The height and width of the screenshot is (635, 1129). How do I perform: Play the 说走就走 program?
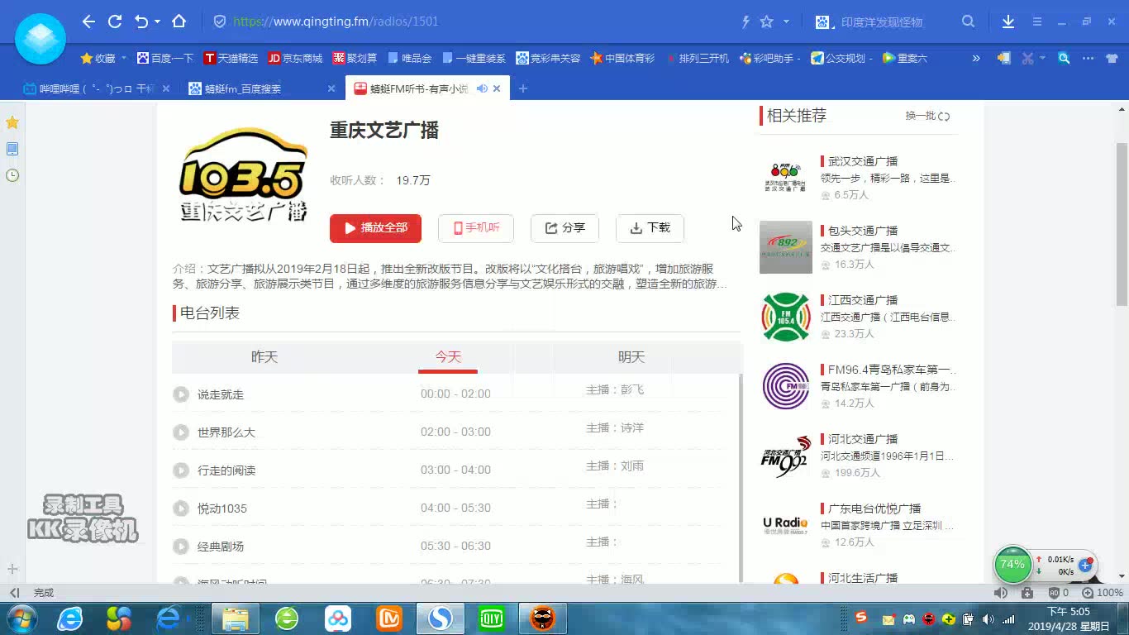(x=181, y=394)
